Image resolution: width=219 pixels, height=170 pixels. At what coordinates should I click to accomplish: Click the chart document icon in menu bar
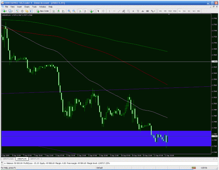2,7
